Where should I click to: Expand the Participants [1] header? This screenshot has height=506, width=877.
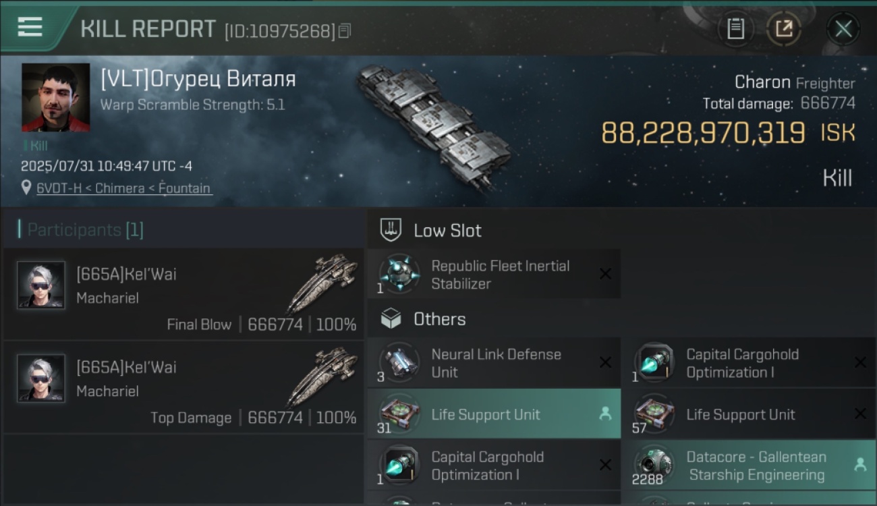(85, 230)
